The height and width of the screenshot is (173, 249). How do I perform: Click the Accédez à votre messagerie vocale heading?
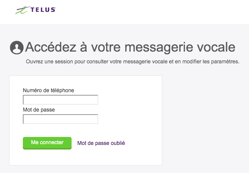(130, 47)
